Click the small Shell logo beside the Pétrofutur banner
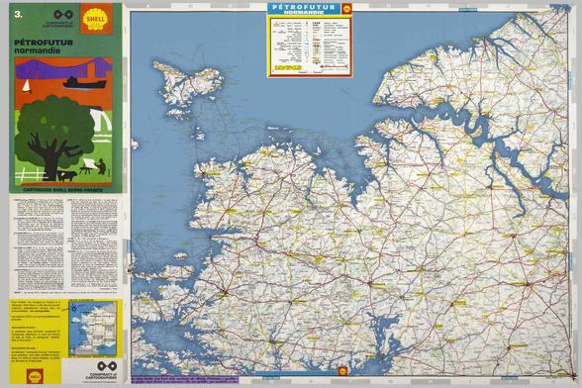This screenshot has width=582, height=388. pos(347,8)
